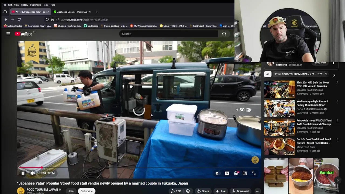Download the video
The image size is (345, 194).
(x=240, y=191)
